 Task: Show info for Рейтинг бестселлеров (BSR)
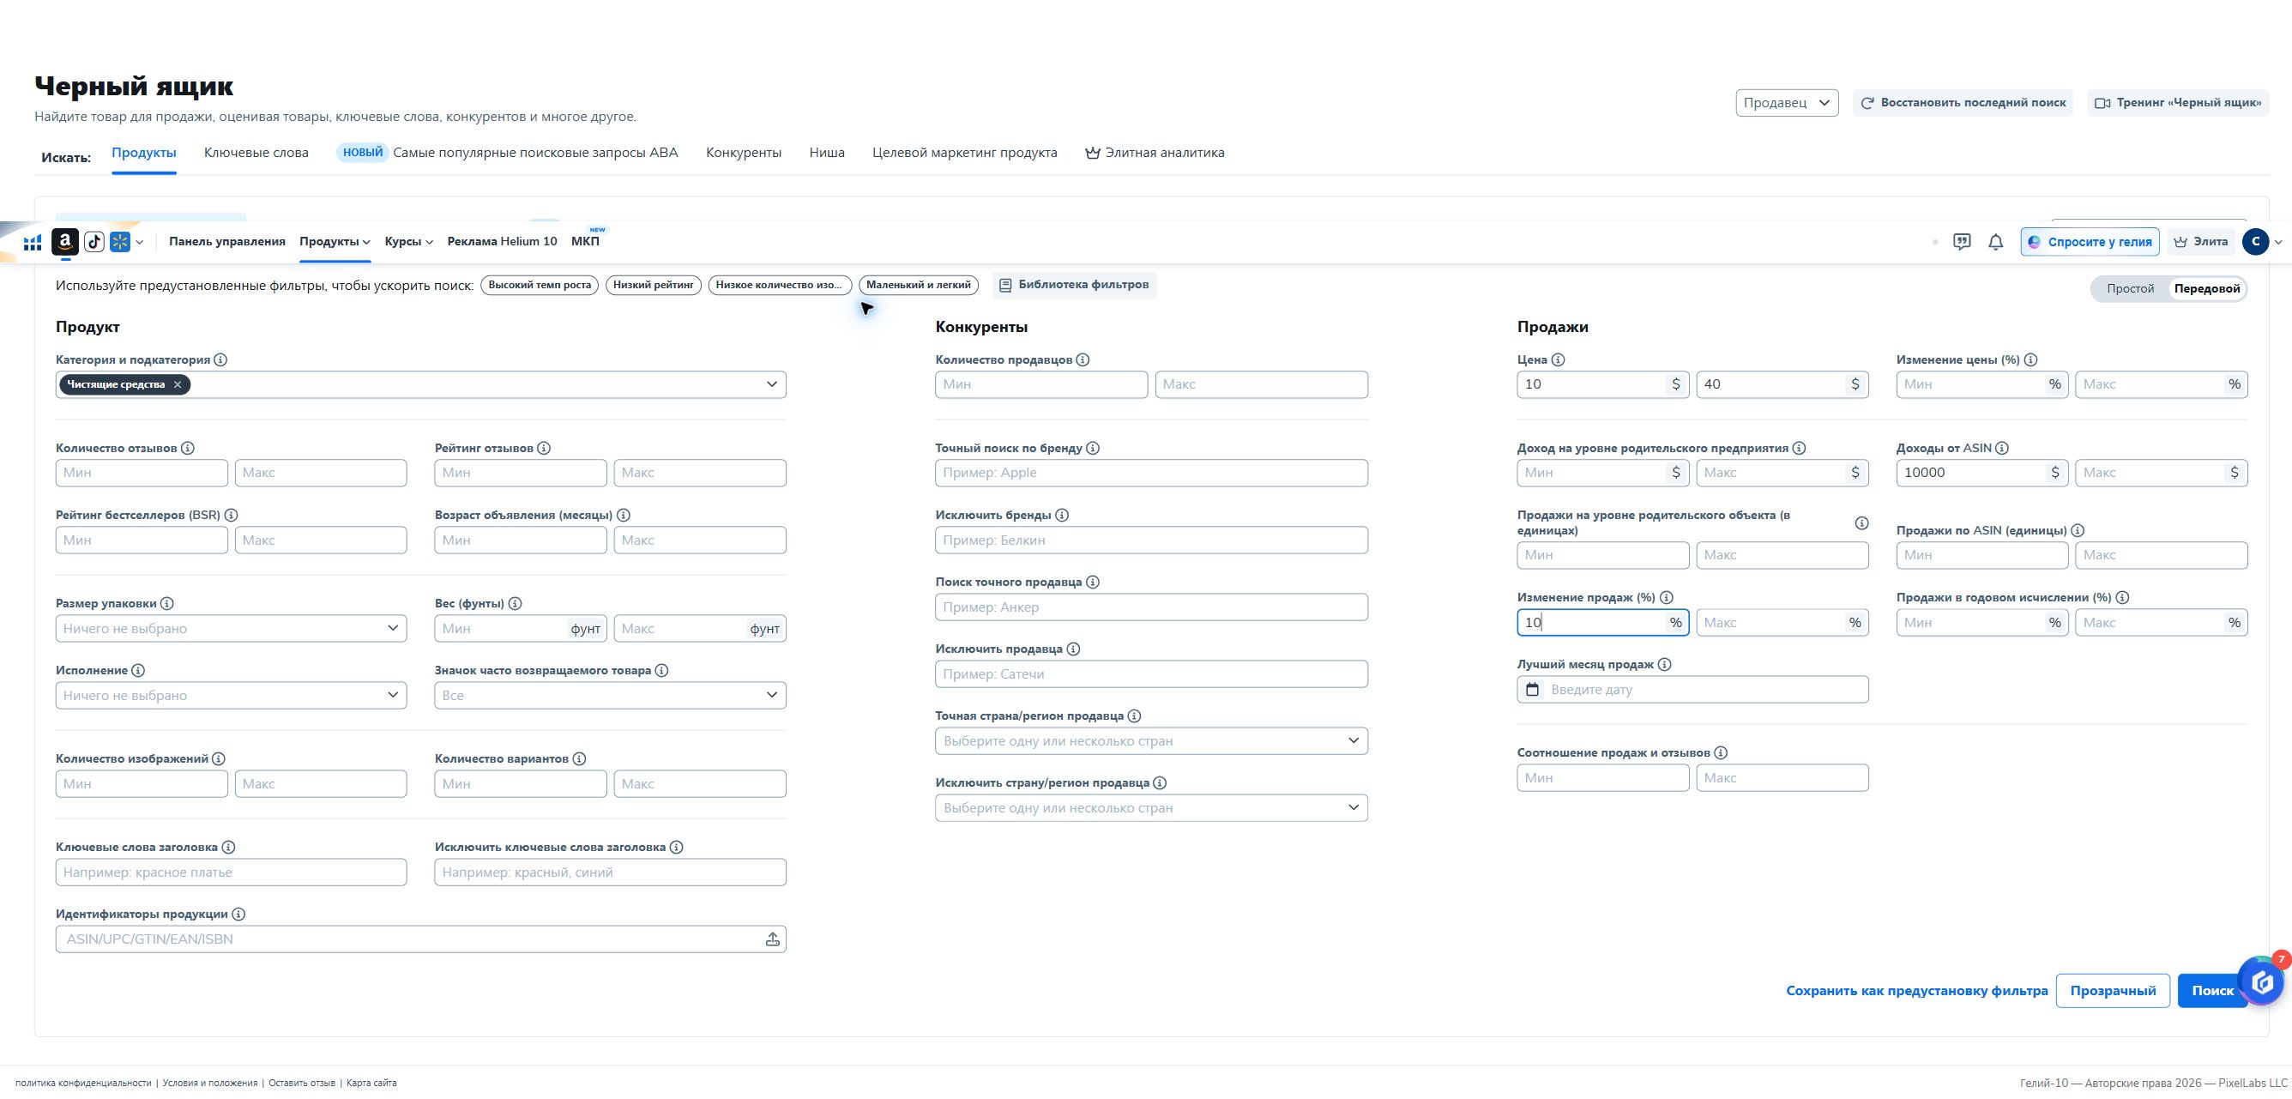click(232, 516)
